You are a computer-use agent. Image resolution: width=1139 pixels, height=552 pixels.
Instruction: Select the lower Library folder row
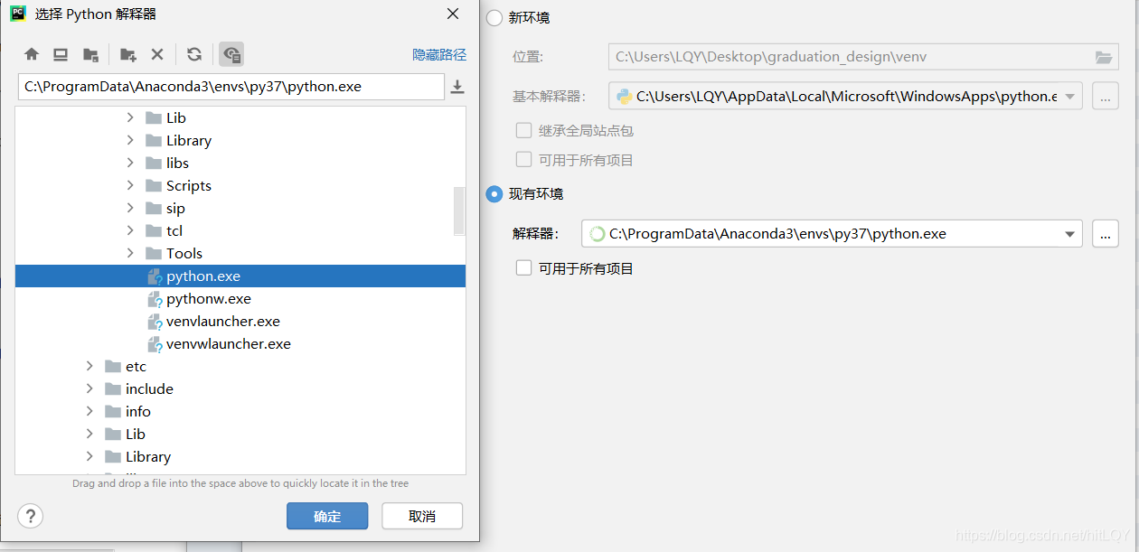(x=240, y=456)
